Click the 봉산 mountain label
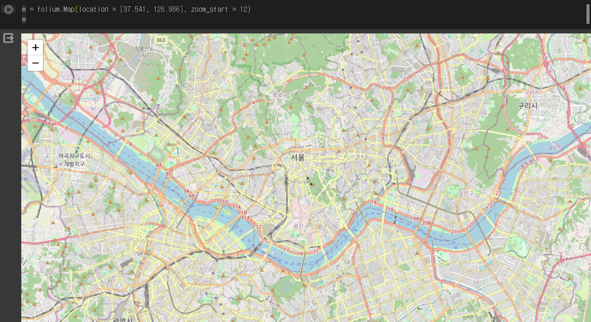591x322 pixels. click(x=180, y=86)
